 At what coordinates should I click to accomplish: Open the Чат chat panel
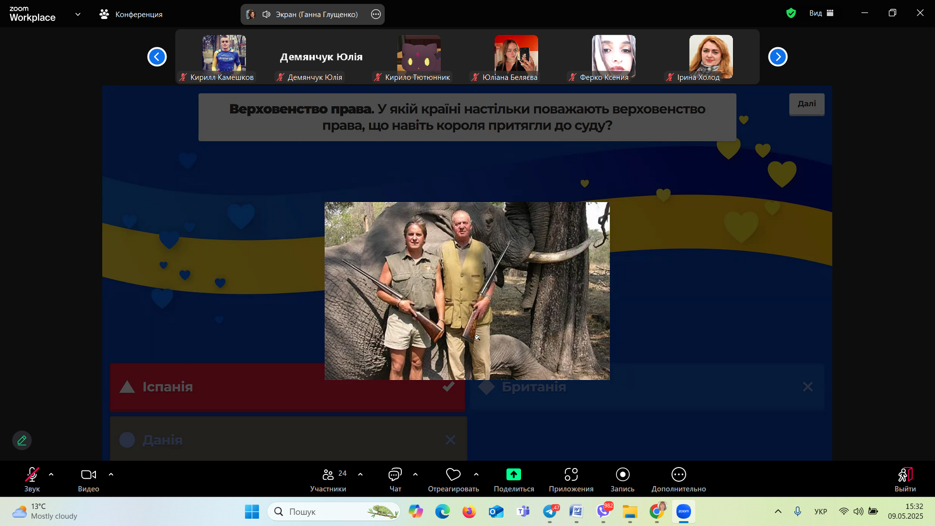coord(395,474)
